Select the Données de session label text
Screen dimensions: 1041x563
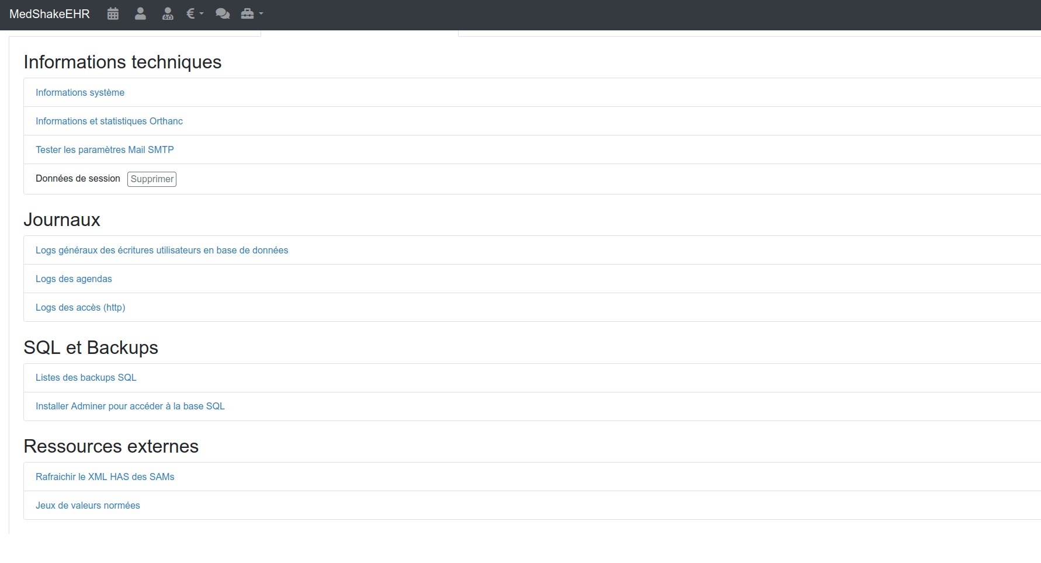click(78, 178)
